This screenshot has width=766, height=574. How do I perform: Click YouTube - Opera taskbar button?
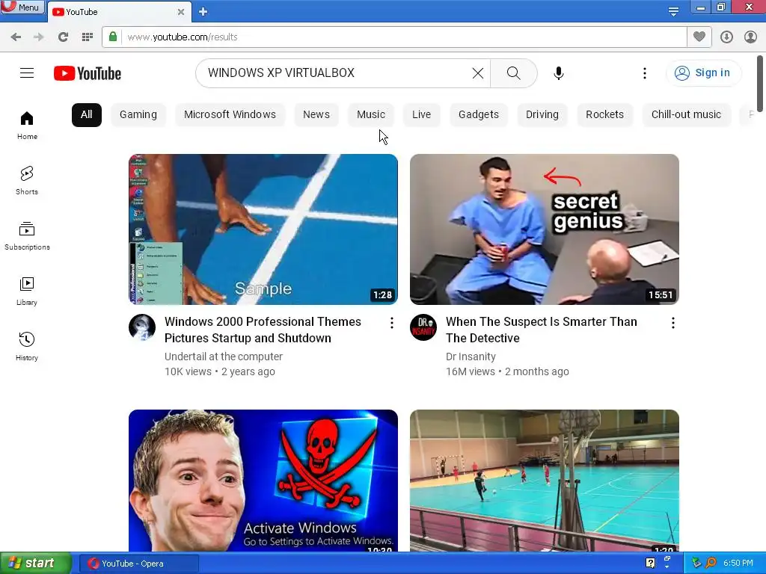pyautogui.click(x=138, y=564)
